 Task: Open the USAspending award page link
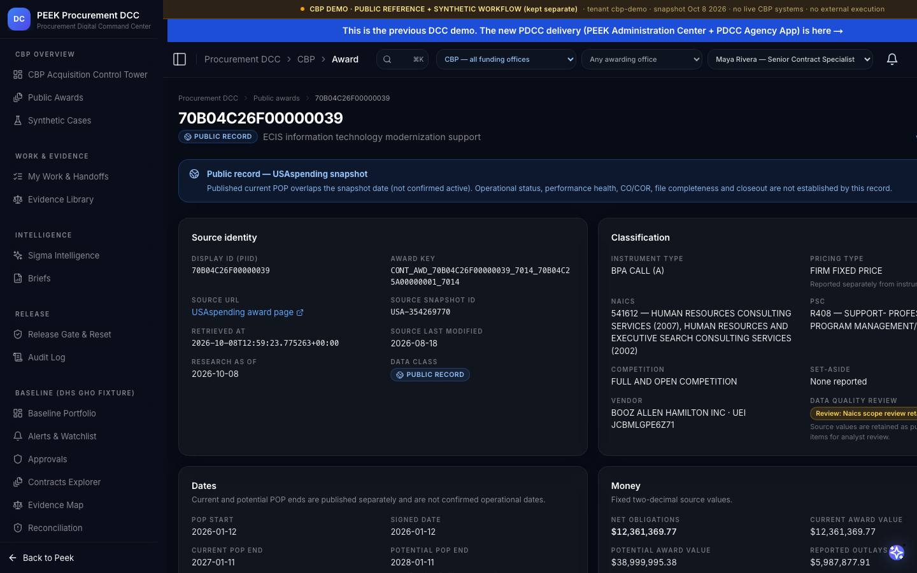(x=247, y=312)
